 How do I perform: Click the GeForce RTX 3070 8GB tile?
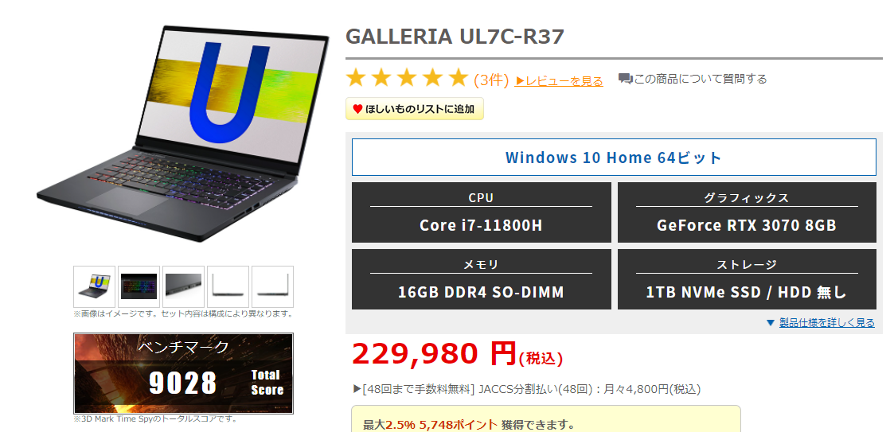(x=747, y=212)
